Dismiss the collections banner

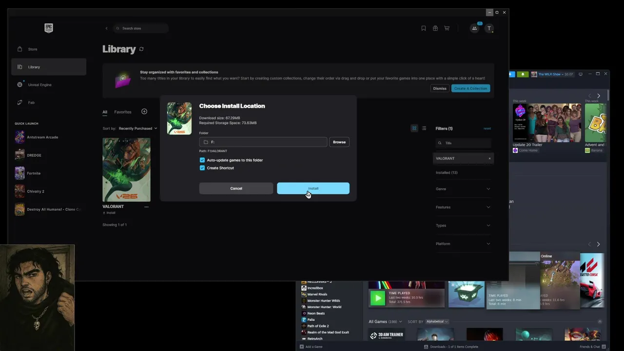point(440,88)
